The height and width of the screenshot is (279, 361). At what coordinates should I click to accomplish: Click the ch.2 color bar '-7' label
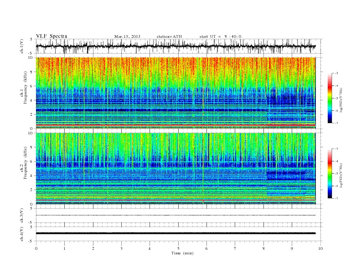336,198
